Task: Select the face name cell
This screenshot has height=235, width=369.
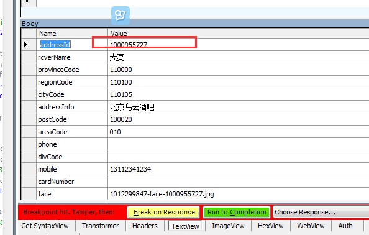Action: [x=72, y=194]
